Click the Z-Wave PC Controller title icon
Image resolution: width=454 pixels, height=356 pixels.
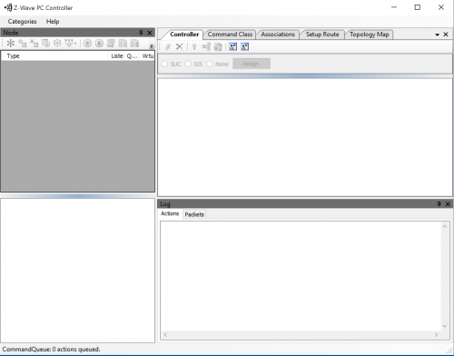8,7
